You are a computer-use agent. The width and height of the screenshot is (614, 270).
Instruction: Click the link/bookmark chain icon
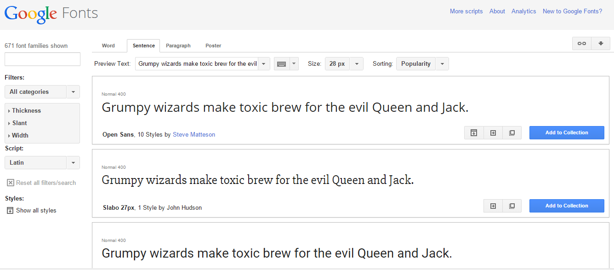click(582, 43)
